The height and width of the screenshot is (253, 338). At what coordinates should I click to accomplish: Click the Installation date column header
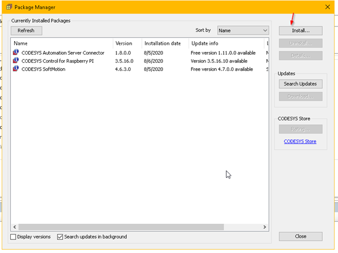(x=165, y=43)
